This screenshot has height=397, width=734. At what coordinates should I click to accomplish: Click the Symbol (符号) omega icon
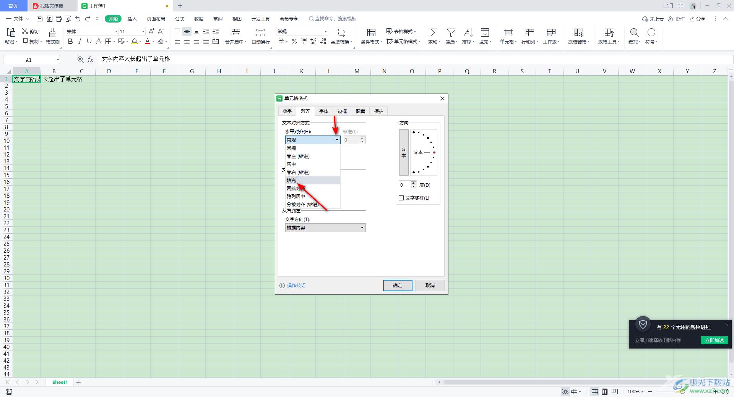[651, 32]
